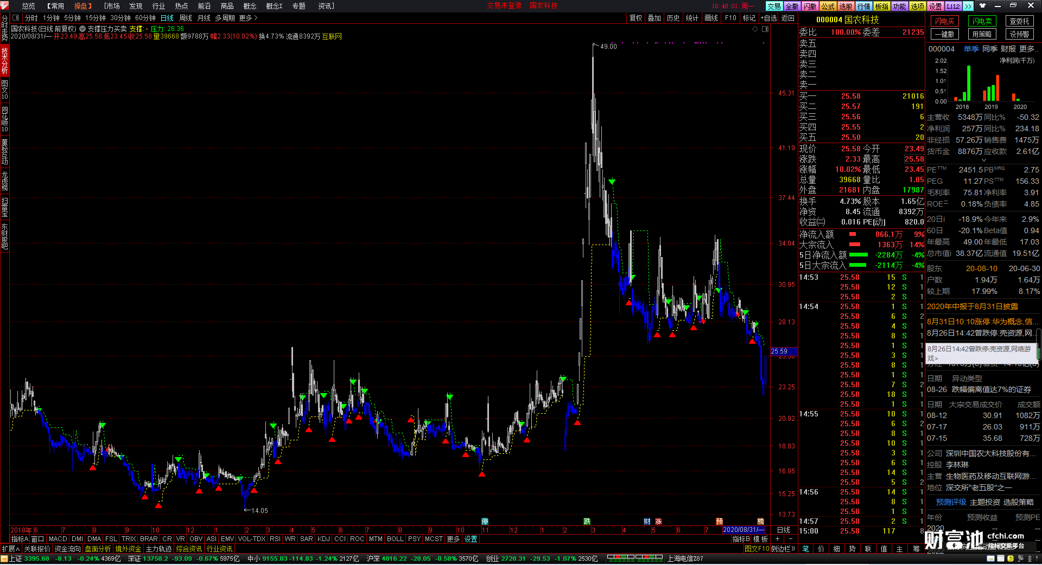Switch to 月线 monthly period
This screenshot has height=565, width=1042.
coord(204,18)
